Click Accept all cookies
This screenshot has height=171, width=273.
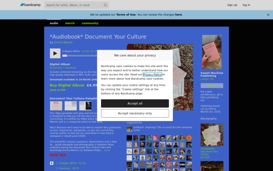point(135,104)
